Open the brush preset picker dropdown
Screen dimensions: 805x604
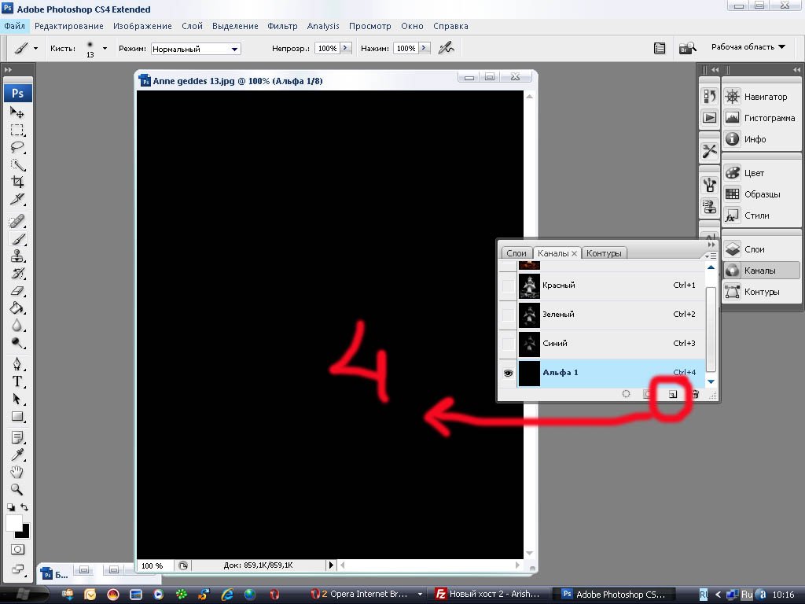105,48
